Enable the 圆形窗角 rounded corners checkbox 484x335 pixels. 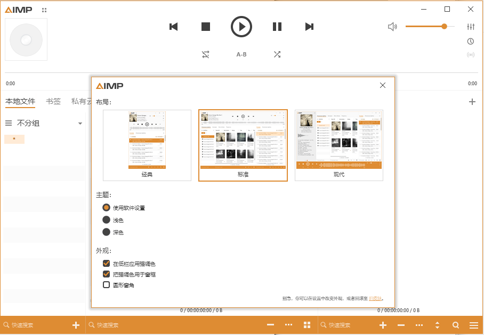click(x=106, y=284)
